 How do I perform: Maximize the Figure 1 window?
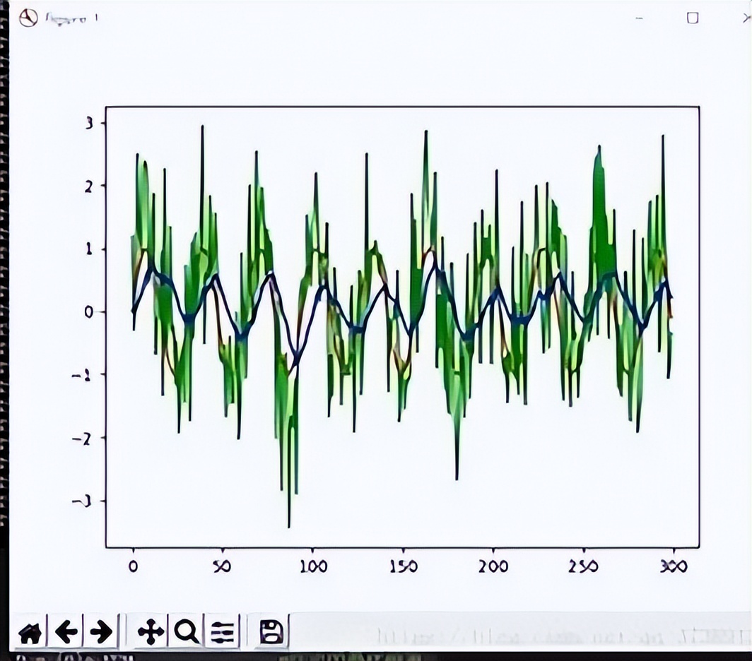(x=693, y=18)
